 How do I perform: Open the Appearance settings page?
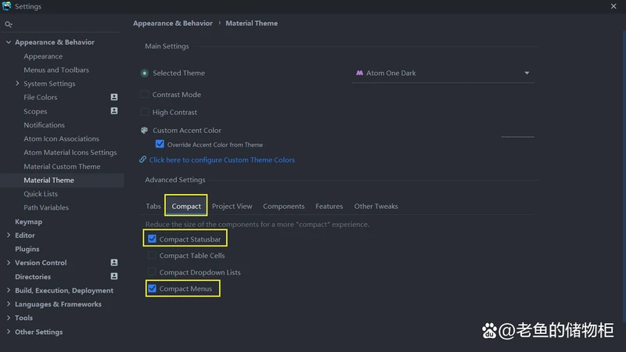click(x=43, y=56)
